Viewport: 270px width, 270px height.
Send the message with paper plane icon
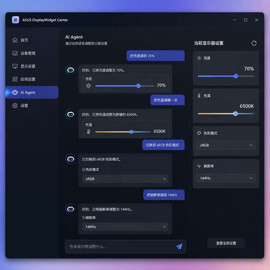tap(179, 247)
